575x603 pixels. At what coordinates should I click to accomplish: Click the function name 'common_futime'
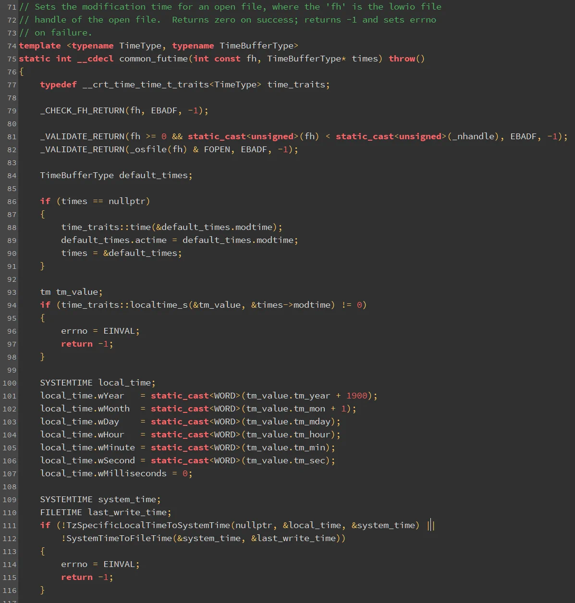tap(154, 59)
